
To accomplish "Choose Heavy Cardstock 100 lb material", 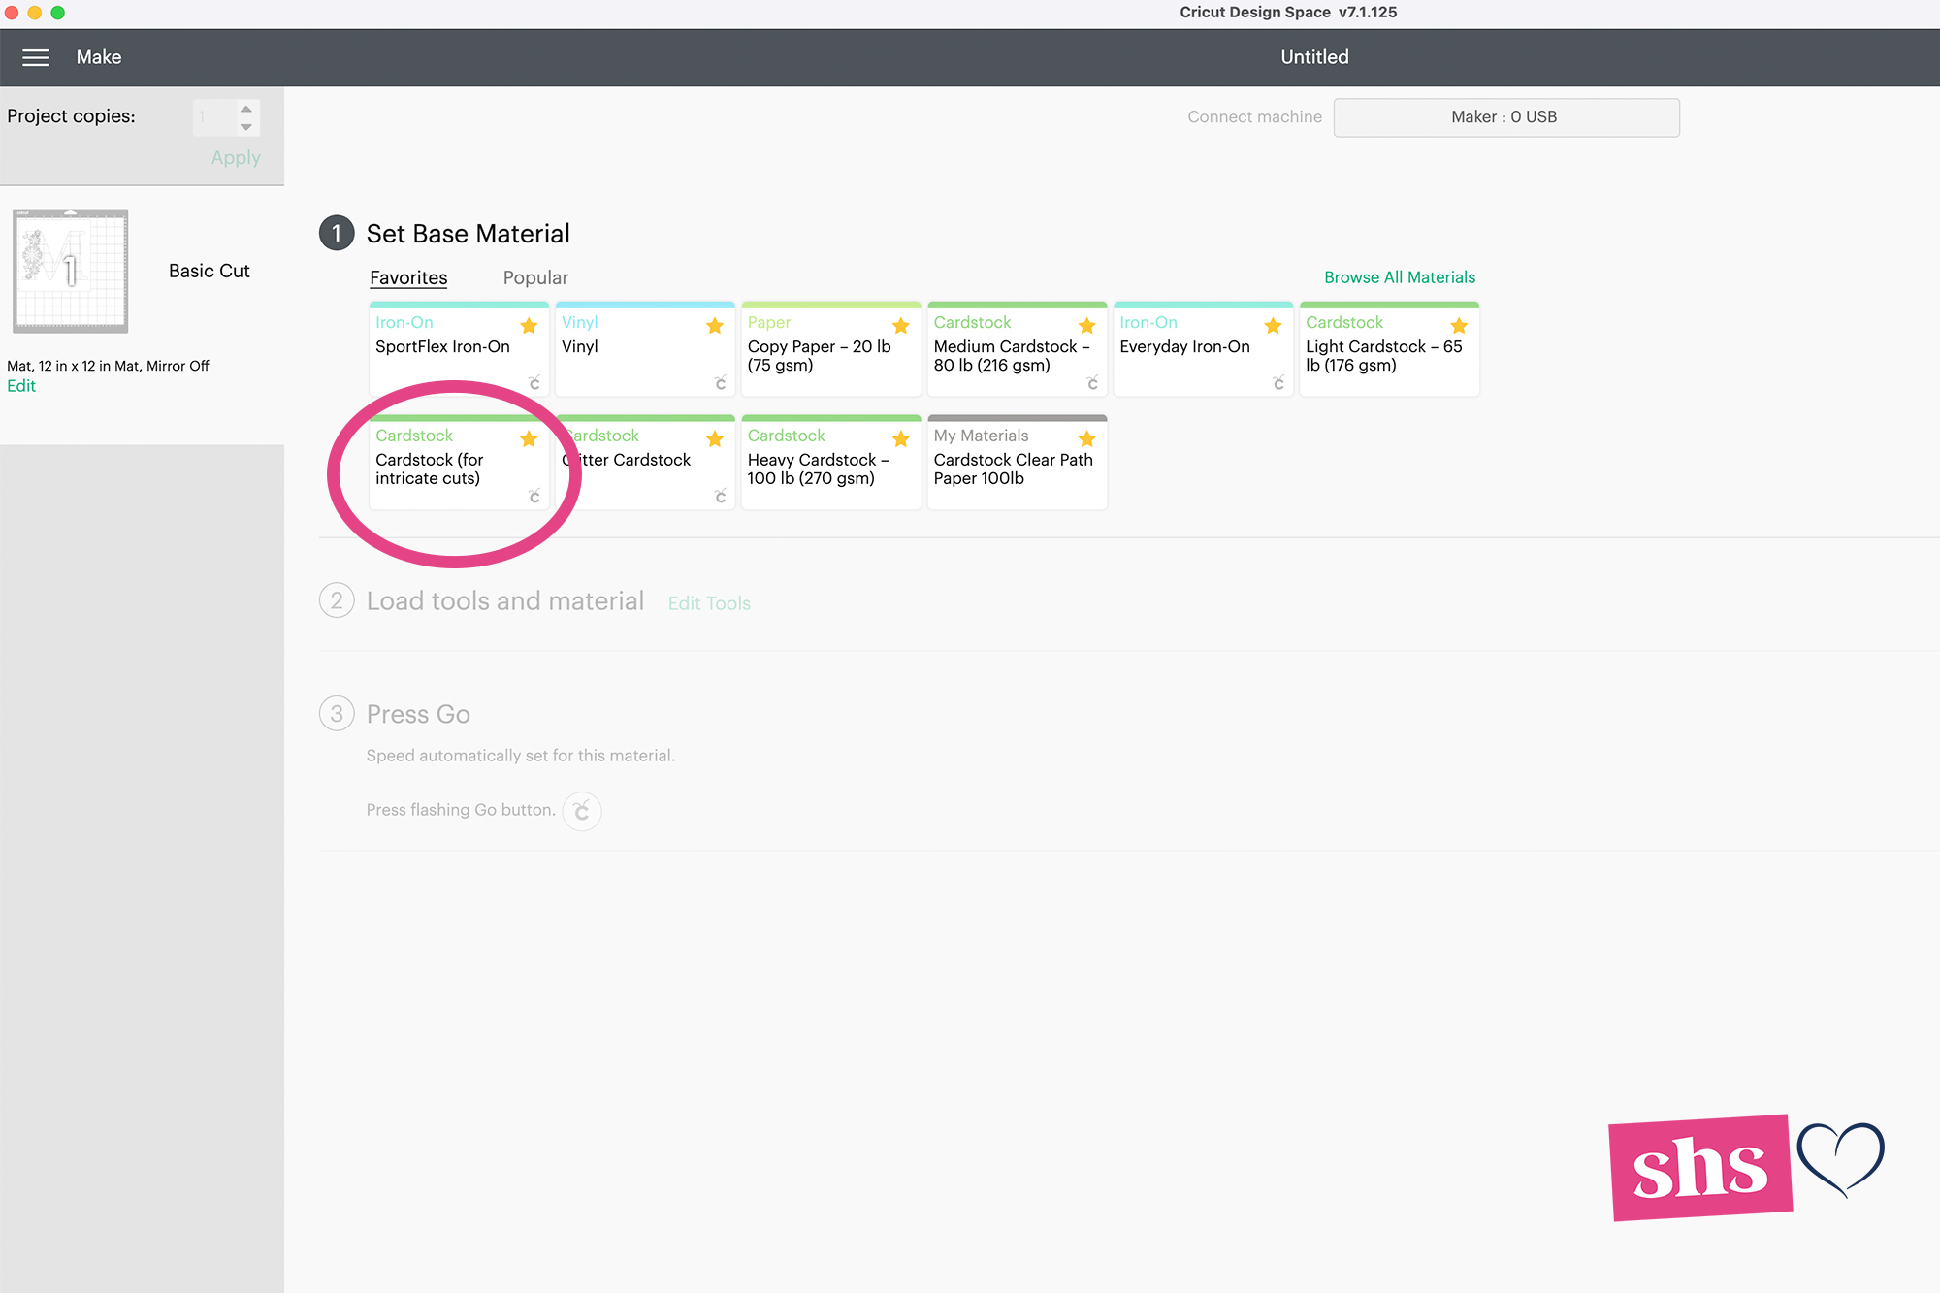I will pyautogui.click(x=831, y=463).
